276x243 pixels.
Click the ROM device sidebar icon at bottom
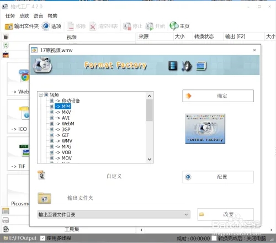click(6, 220)
